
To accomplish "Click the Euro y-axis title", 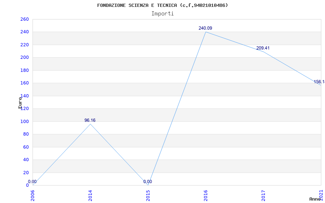I will (20, 103).
